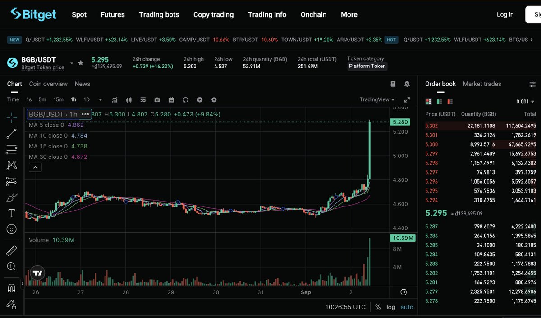Click the candlestick chart type icon
This screenshot has width=541, height=318.
[129, 99]
